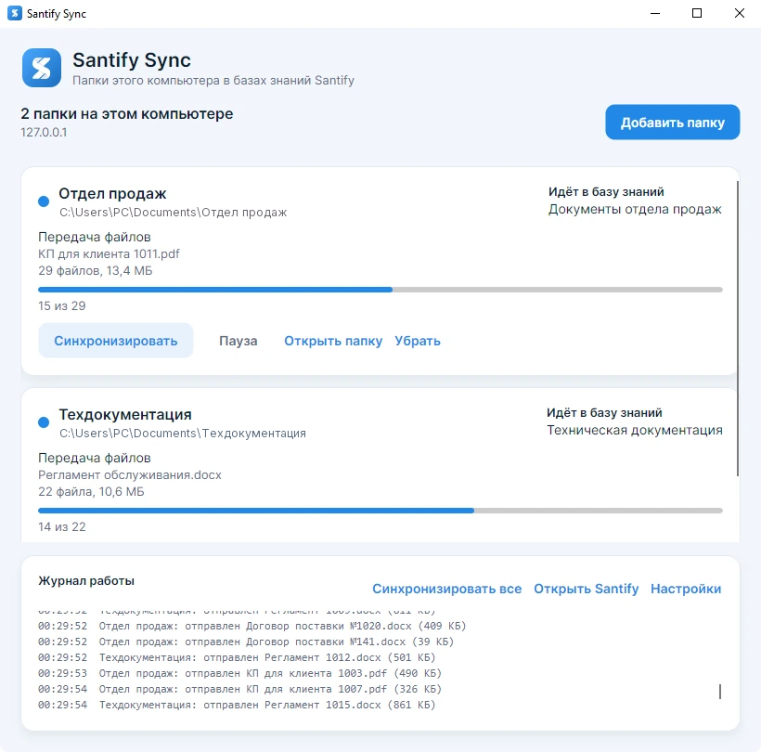The height and width of the screenshot is (752, 761).
Task: Click the knowledge base name Документы отдела продаж
Action: click(x=636, y=209)
